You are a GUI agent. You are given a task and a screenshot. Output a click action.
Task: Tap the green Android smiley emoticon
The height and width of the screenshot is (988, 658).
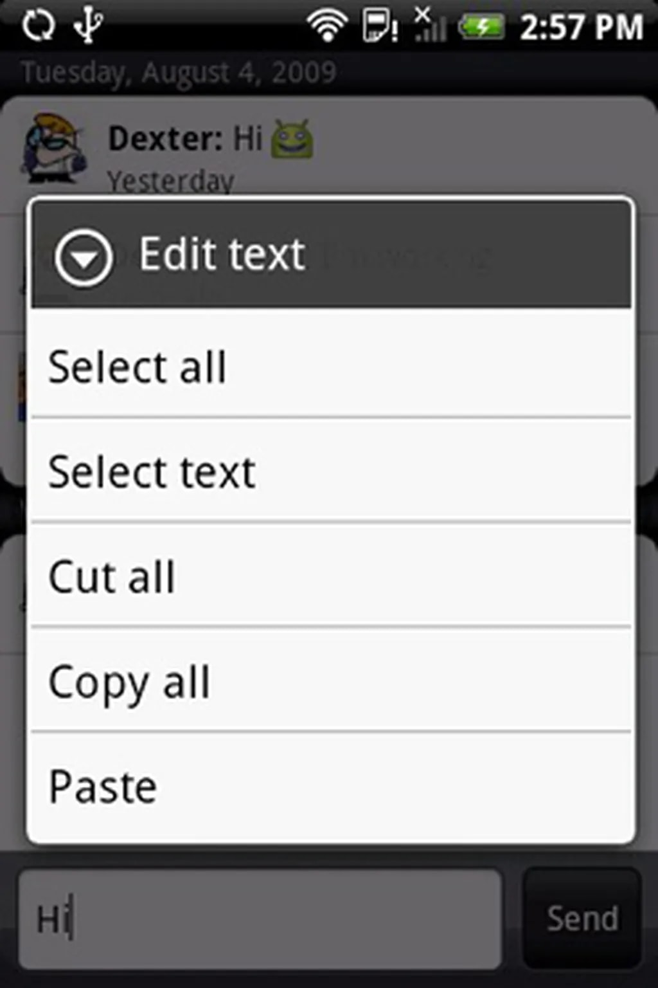[292, 139]
